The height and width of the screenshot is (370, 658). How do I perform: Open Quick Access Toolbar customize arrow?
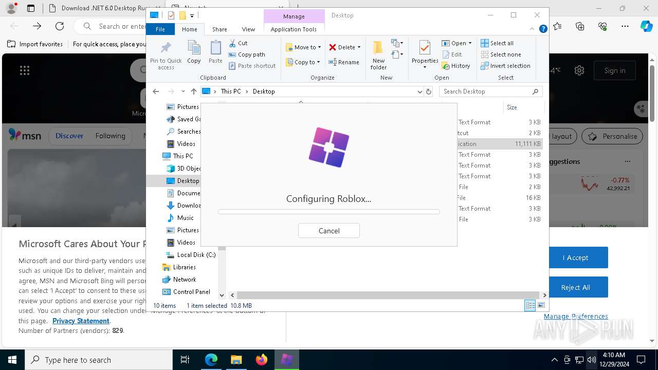tap(192, 15)
